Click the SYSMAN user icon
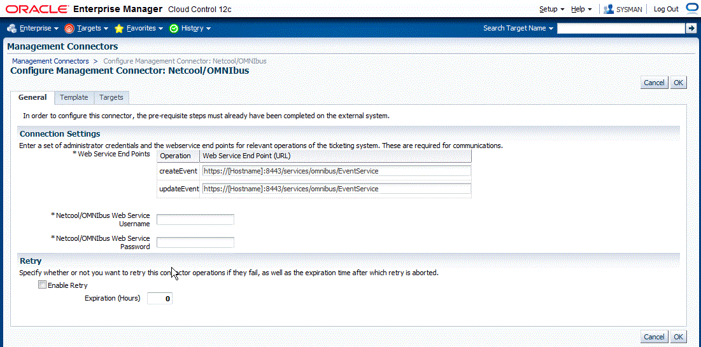Screen dimensions: 701x347 click(609, 9)
